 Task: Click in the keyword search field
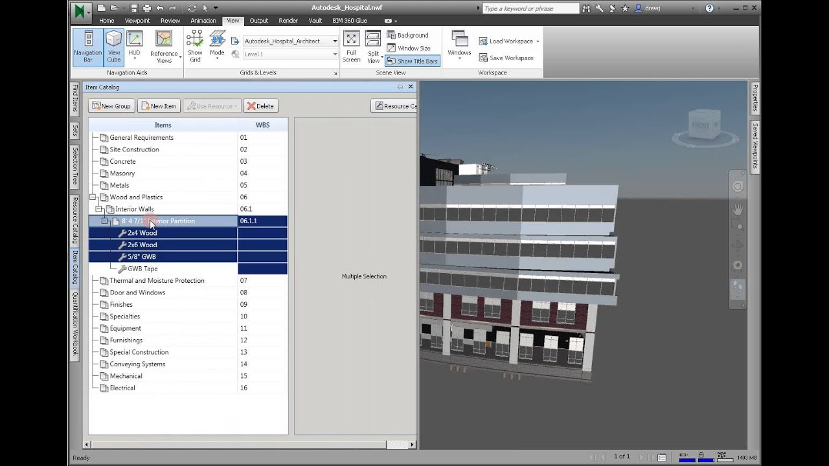point(530,8)
